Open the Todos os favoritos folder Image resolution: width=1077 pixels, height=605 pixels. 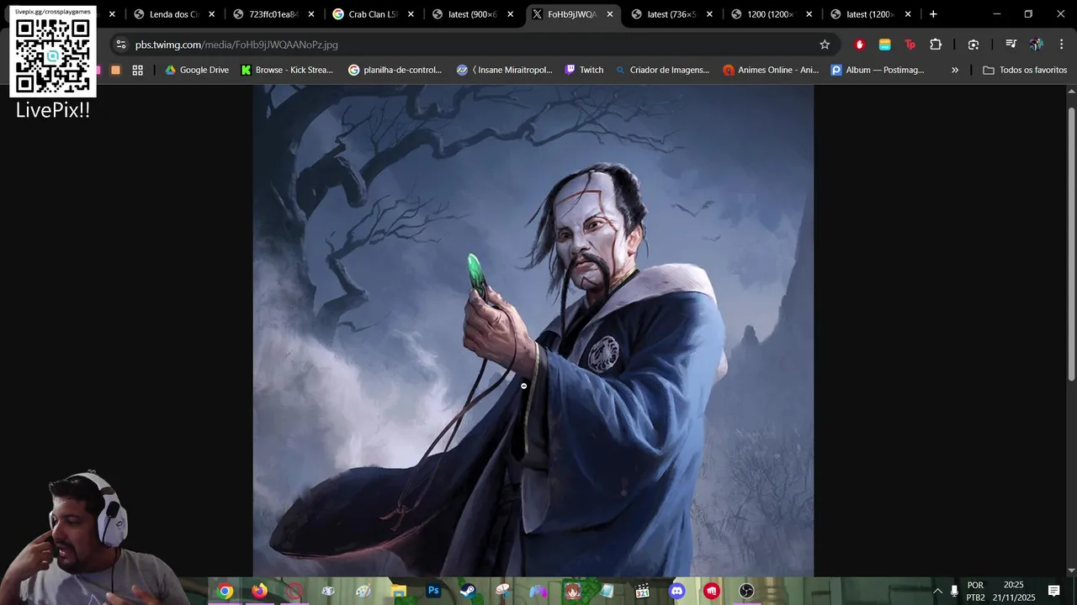(1025, 70)
